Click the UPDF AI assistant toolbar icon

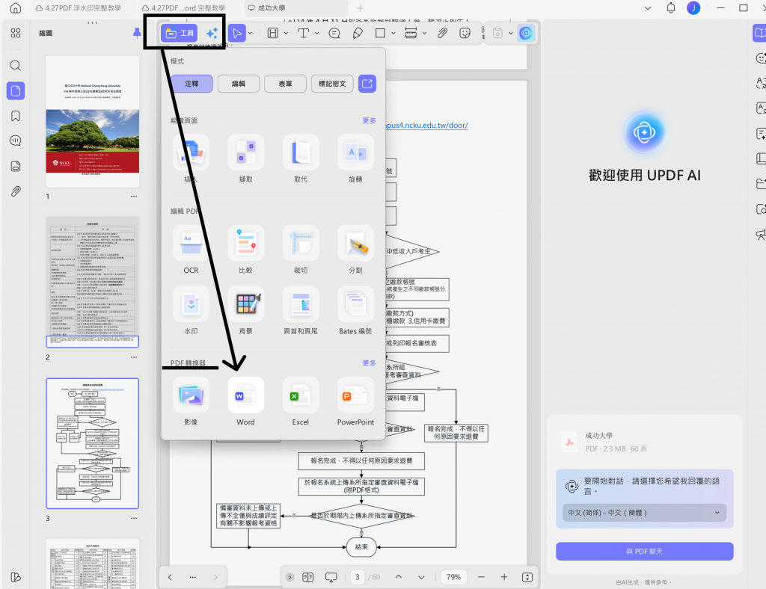[526, 33]
